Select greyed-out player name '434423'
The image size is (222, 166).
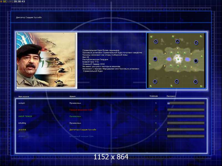point(22,136)
